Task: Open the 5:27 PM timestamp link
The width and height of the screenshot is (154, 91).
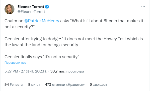Action: point(11,71)
